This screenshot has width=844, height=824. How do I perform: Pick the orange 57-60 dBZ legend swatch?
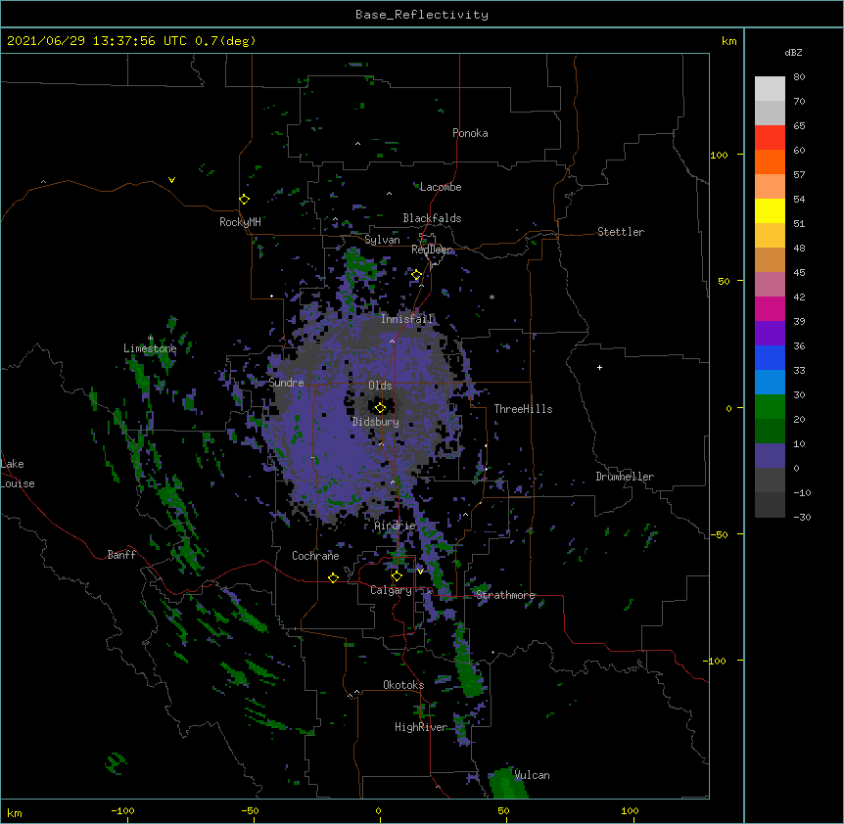pyautogui.click(x=770, y=161)
